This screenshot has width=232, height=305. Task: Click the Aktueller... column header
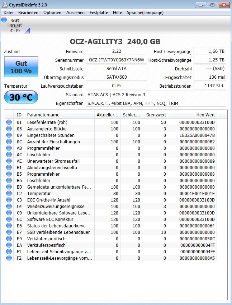[107, 115]
